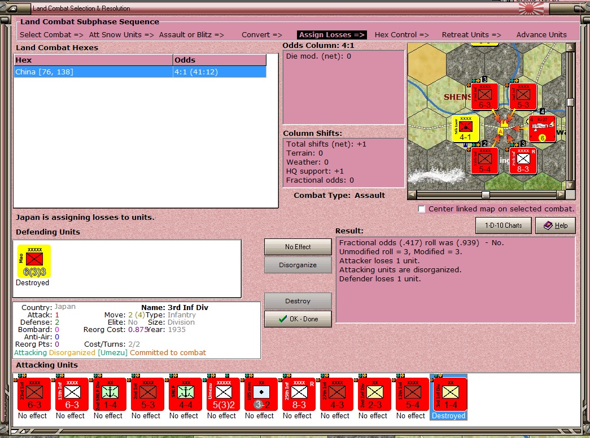
Task: Click the Fractional odds result line
Action: pos(421,242)
